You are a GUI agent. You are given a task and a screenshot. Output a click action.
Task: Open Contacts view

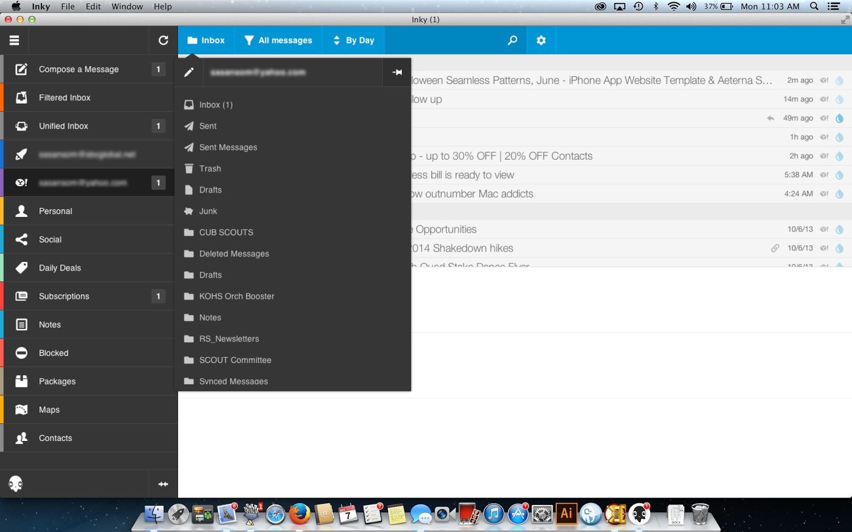pyautogui.click(x=89, y=438)
